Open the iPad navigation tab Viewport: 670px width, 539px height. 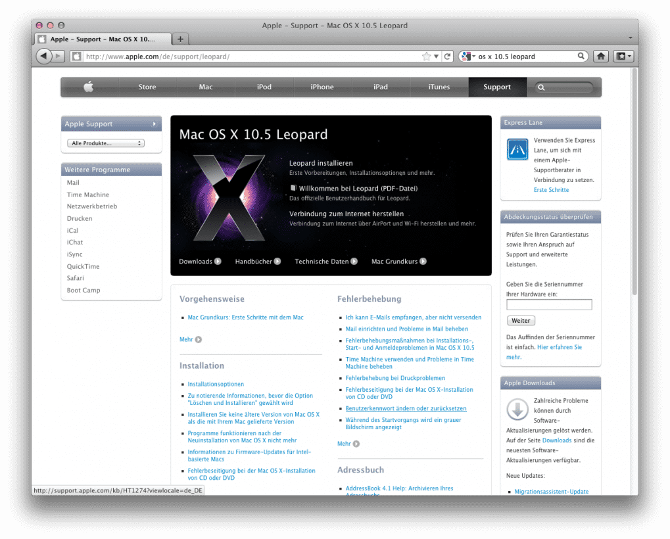pyautogui.click(x=381, y=87)
